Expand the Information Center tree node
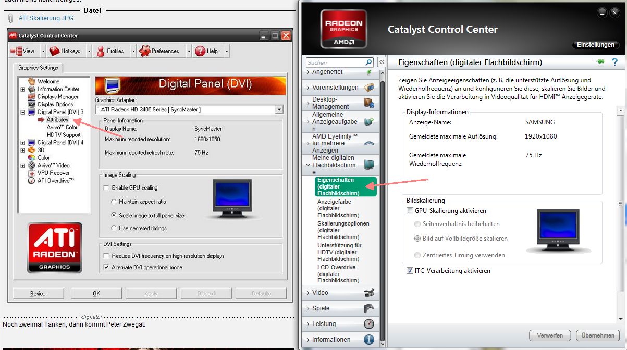Viewport: 627px width, 350px height. point(23,89)
